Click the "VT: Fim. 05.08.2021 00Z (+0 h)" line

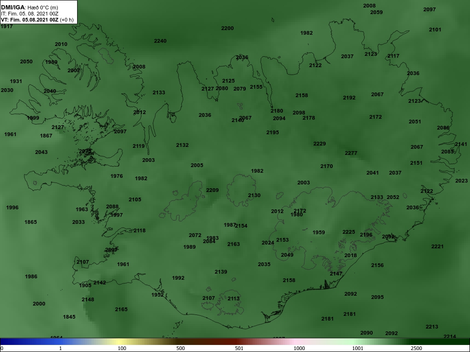37,20
